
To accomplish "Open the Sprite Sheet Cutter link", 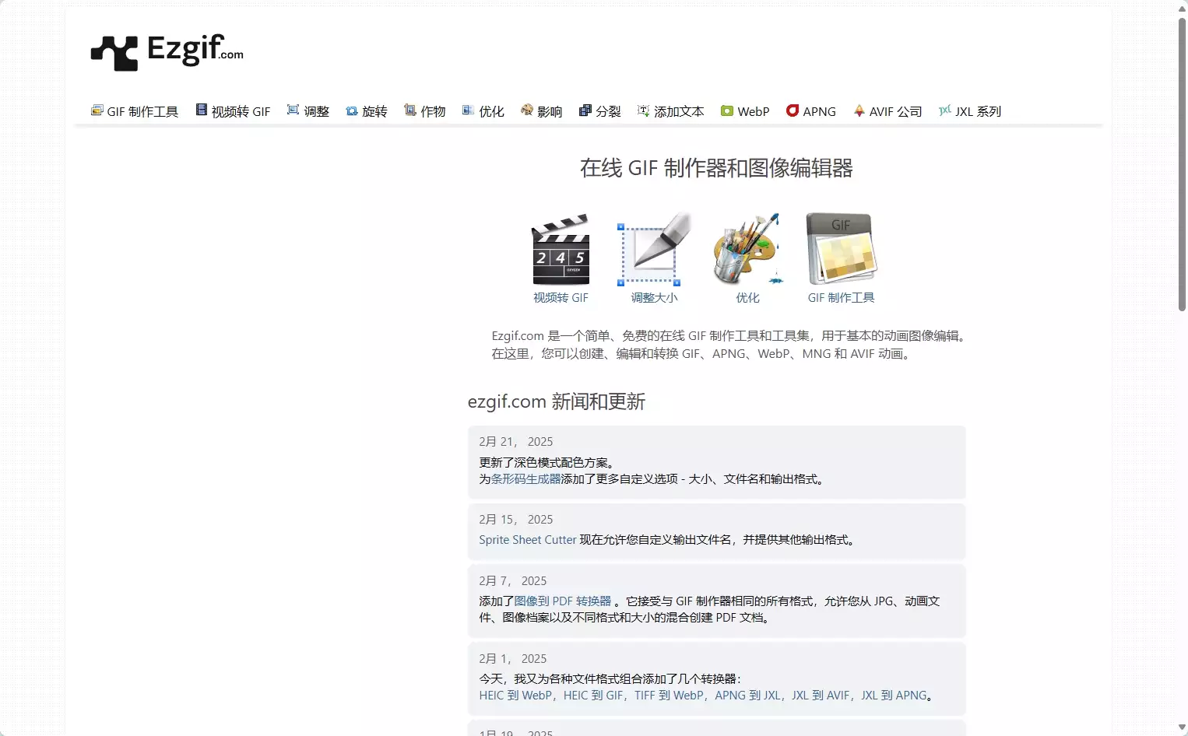I will click(528, 540).
